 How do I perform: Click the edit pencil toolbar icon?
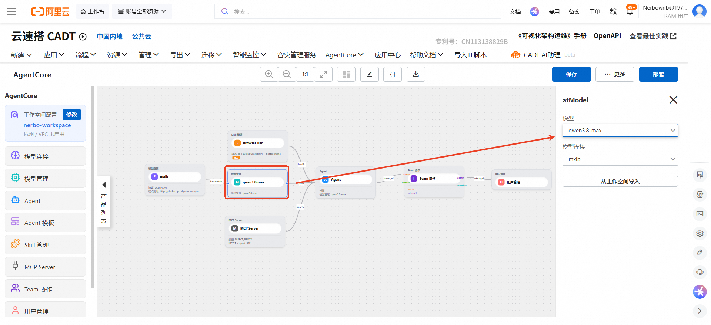click(370, 74)
